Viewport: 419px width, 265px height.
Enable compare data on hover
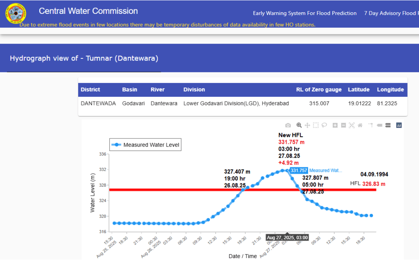[x=387, y=125]
